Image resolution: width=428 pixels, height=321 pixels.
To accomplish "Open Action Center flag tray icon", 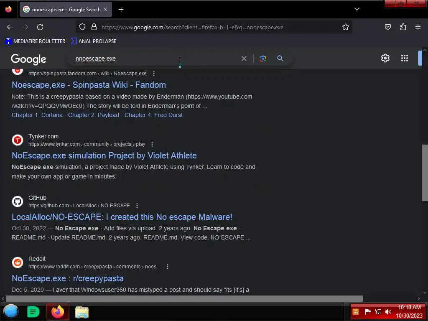I will [x=368, y=311].
